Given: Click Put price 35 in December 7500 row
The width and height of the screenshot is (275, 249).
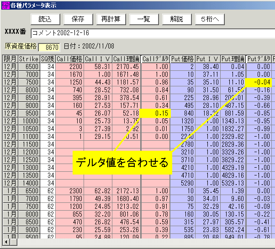Looking at the screenshot, I should 183,82.
